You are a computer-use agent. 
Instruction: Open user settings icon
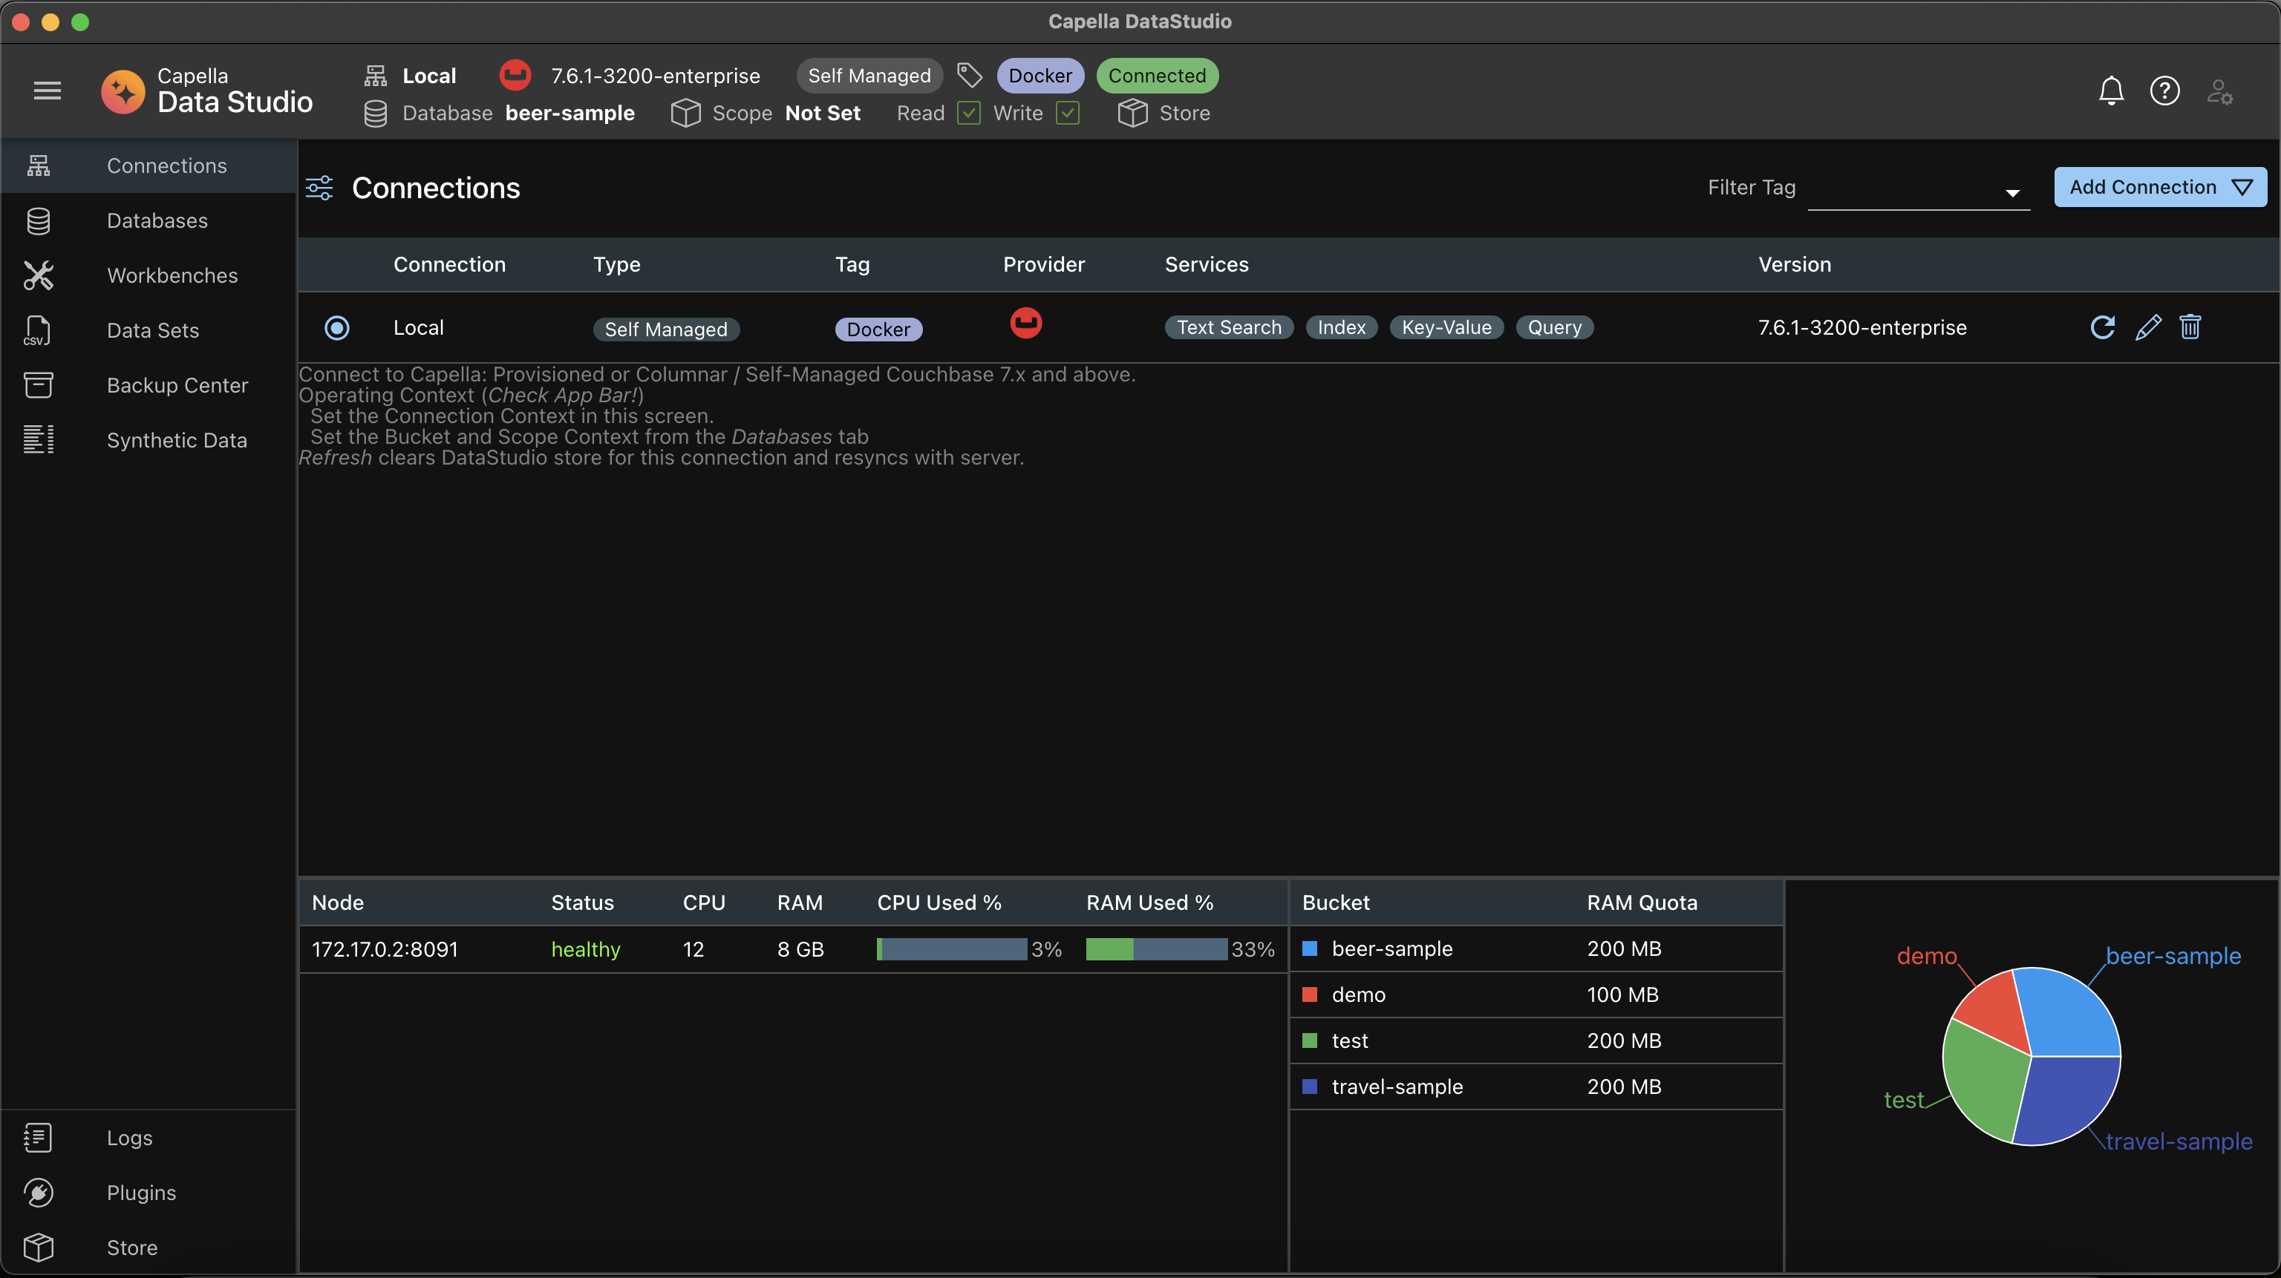(x=2219, y=91)
